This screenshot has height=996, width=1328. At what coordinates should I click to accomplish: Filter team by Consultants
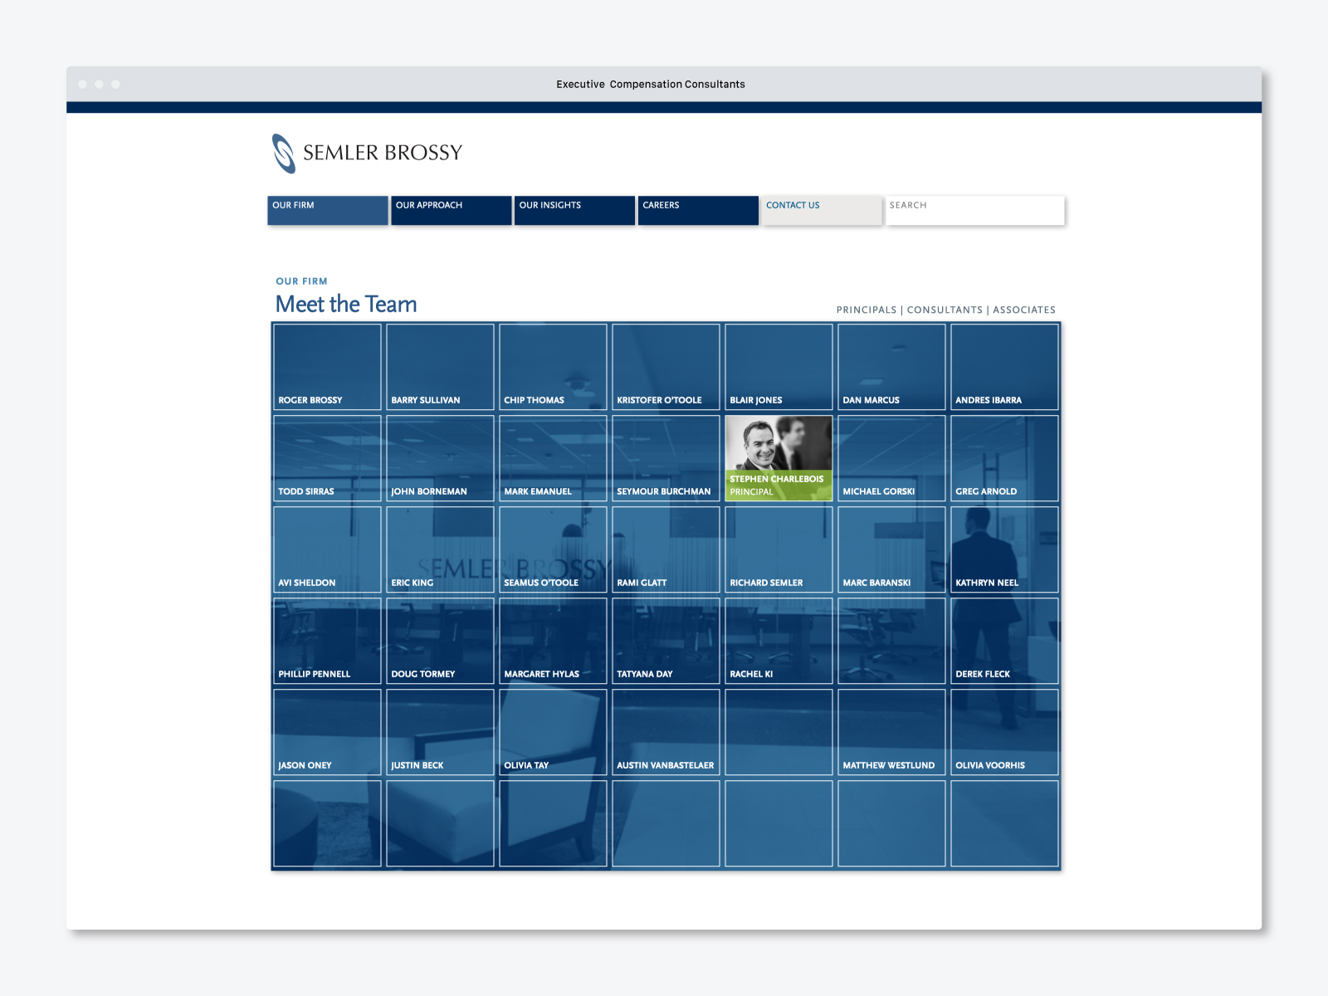(x=945, y=310)
